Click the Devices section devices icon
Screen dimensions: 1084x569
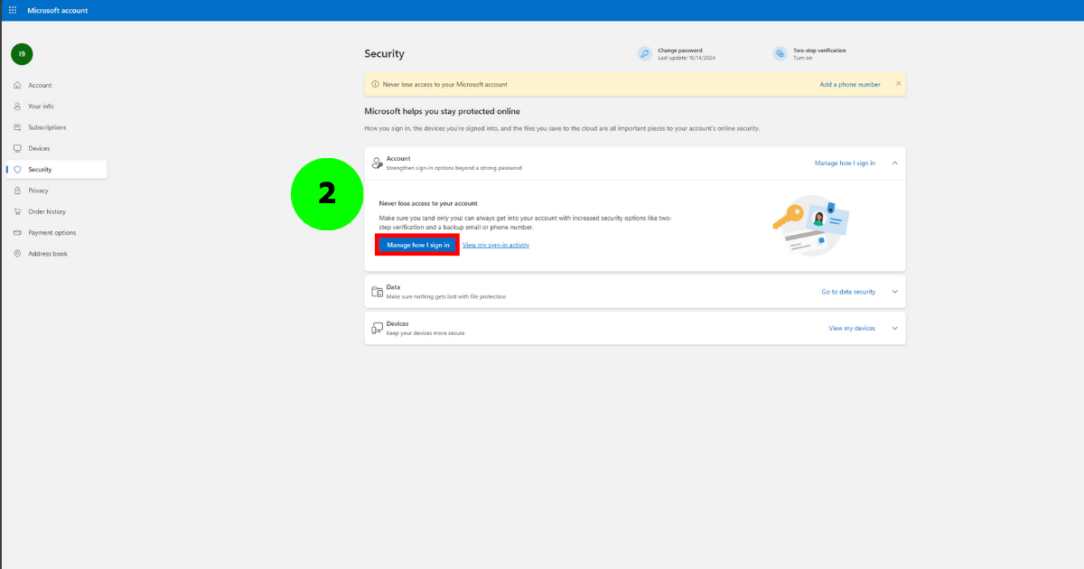(378, 328)
